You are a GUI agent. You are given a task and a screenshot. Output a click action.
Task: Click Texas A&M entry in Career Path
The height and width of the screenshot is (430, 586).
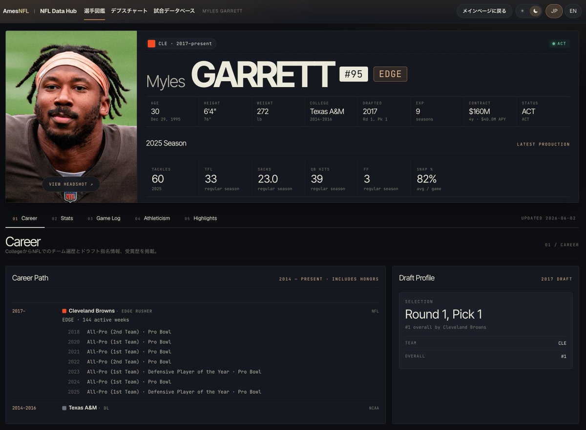(83, 408)
